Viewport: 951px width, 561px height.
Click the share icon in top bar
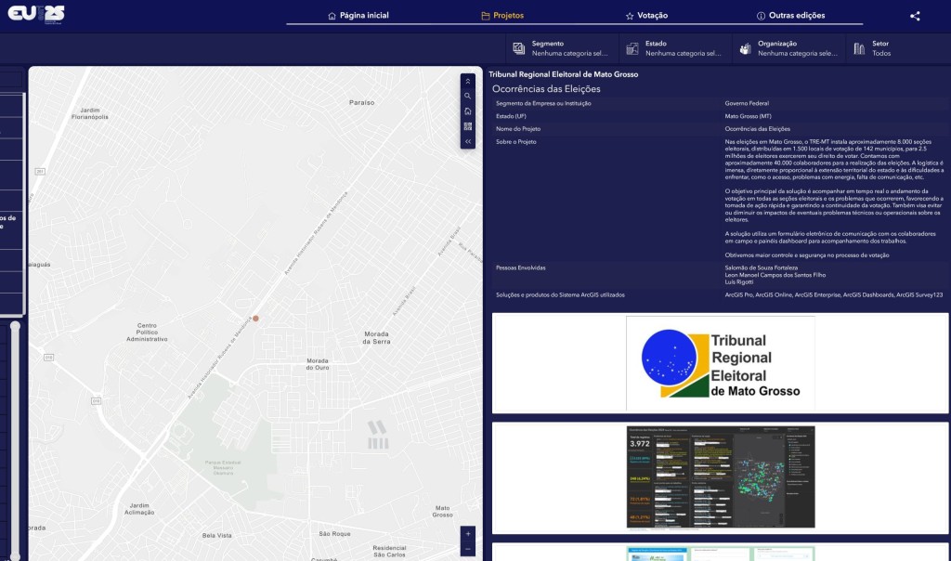coord(915,16)
